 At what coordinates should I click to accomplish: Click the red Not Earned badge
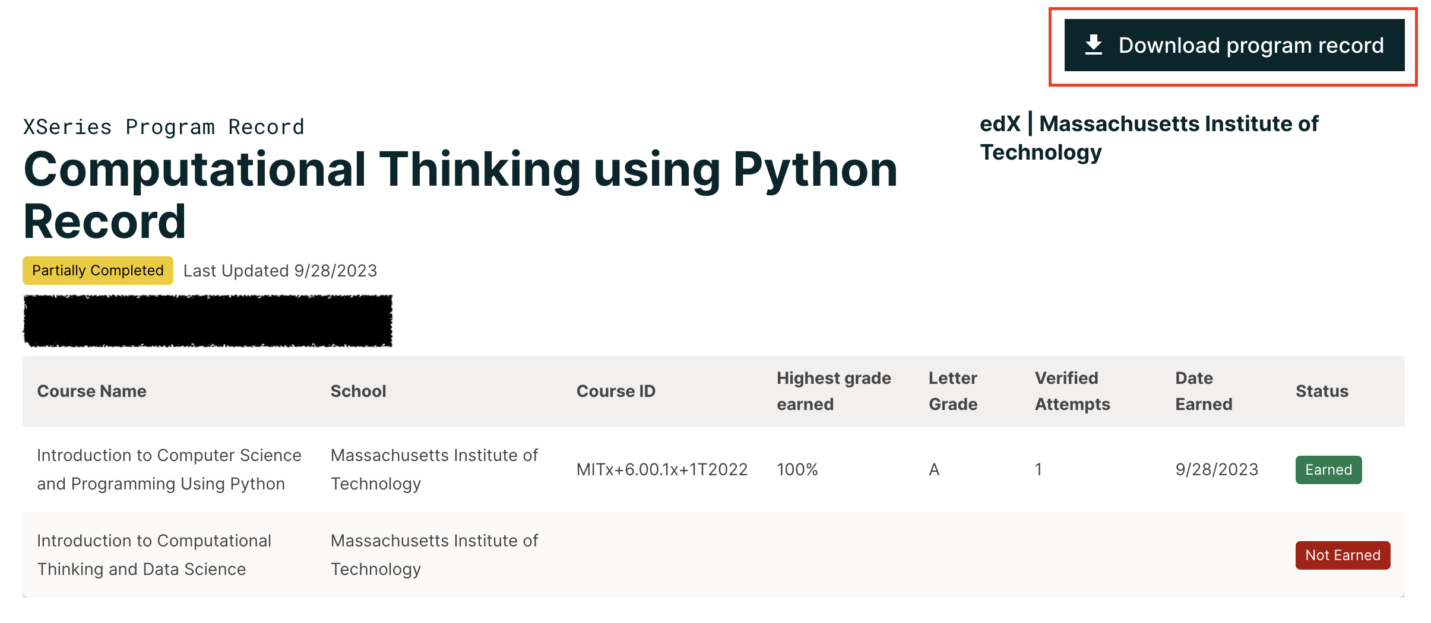click(x=1343, y=555)
